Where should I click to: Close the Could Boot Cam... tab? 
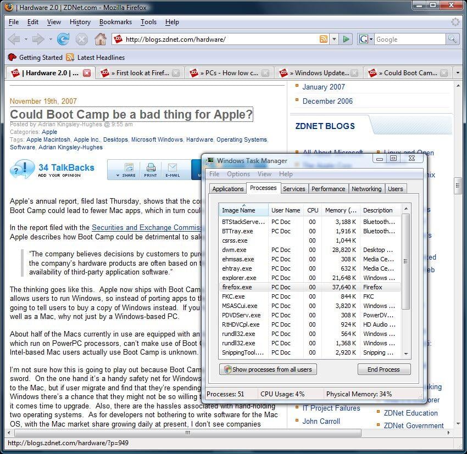(444, 73)
